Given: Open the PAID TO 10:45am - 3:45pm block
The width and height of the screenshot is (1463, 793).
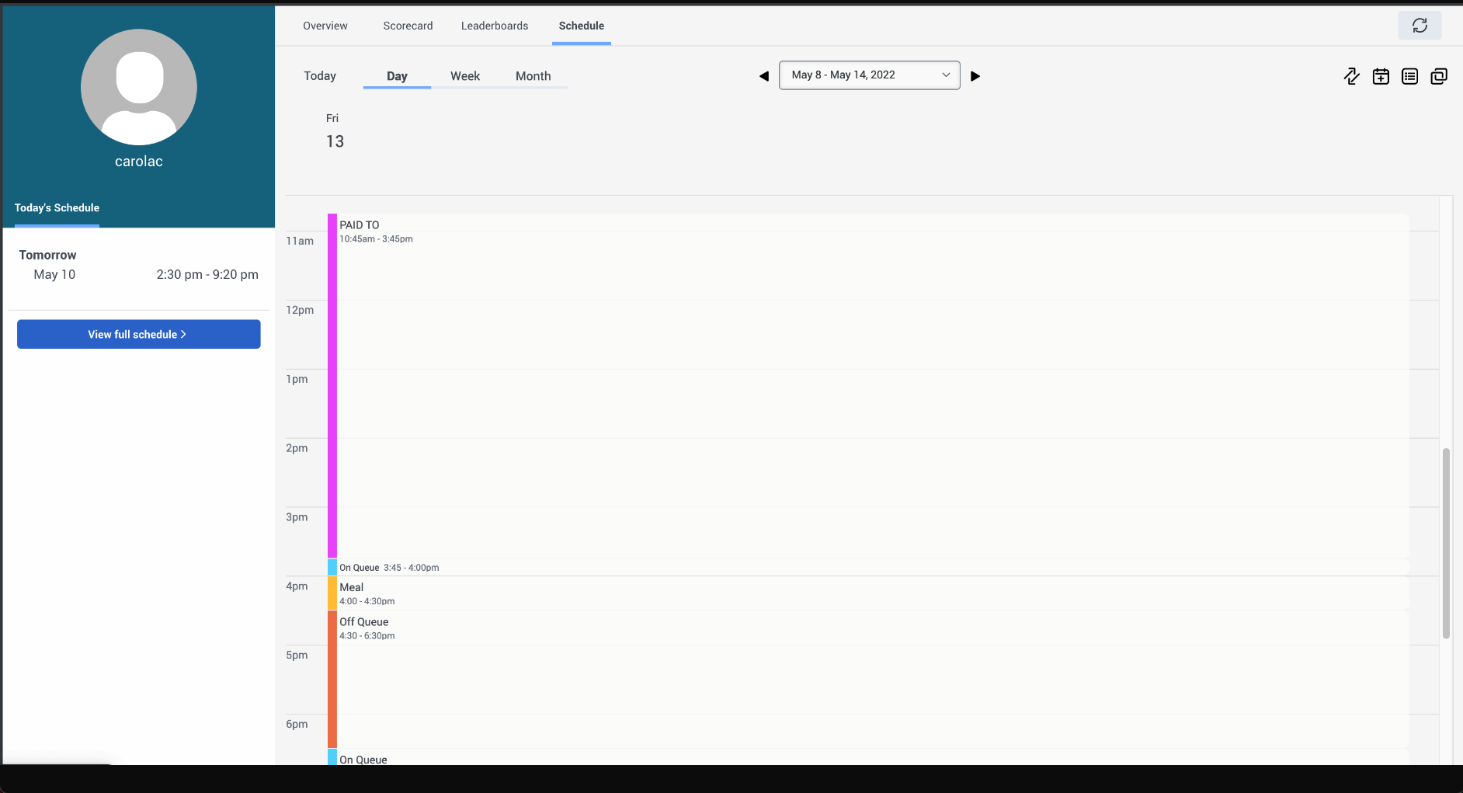Looking at the screenshot, I should tap(868, 386).
